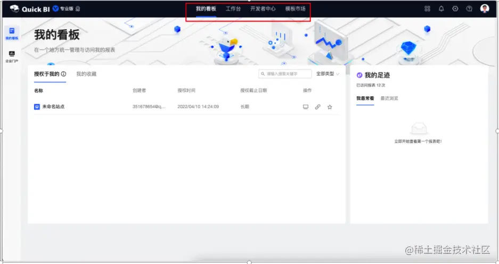Image resolution: width=499 pixels, height=264 pixels.
Task: Select 我的看板 in left sidebar
Action: (x=12, y=34)
